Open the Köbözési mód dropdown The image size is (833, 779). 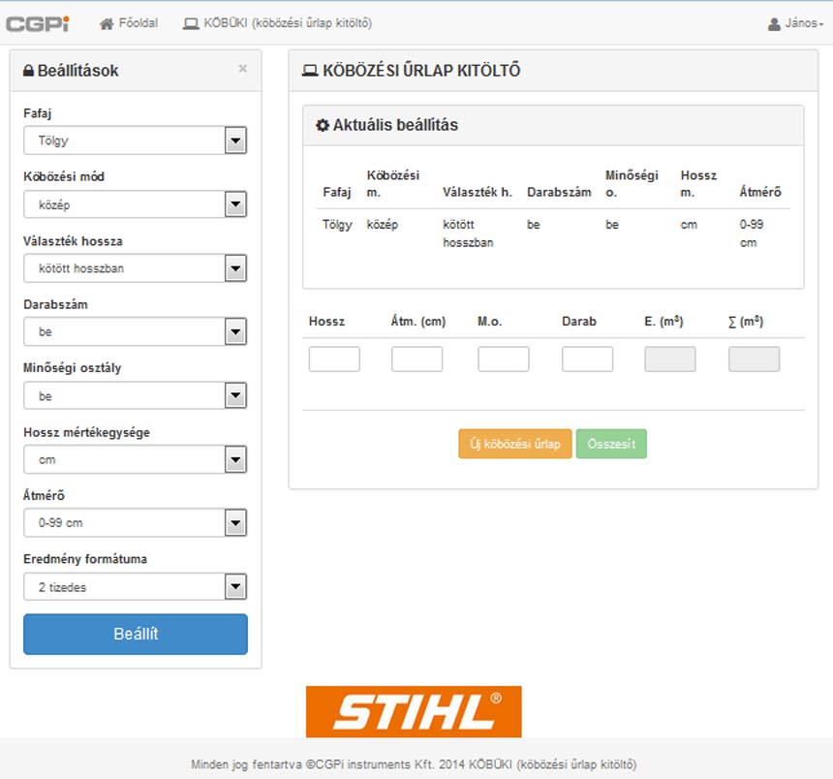click(136, 204)
